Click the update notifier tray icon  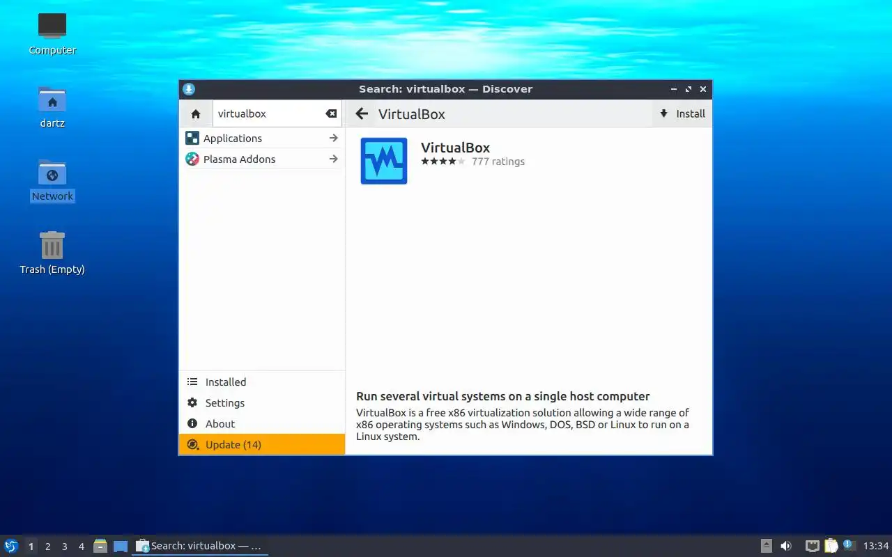[x=849, y=545]
